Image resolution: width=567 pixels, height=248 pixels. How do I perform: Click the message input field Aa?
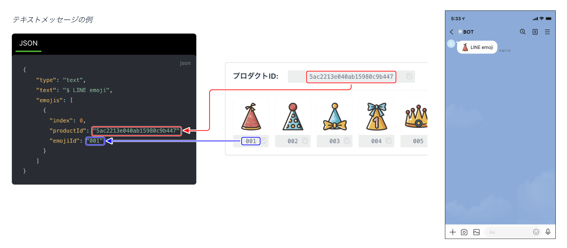click(508, 232)
